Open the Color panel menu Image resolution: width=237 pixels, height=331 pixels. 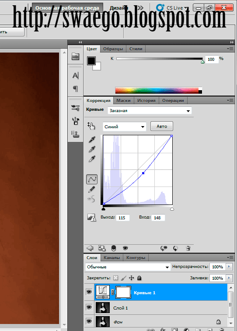(230, 49)
